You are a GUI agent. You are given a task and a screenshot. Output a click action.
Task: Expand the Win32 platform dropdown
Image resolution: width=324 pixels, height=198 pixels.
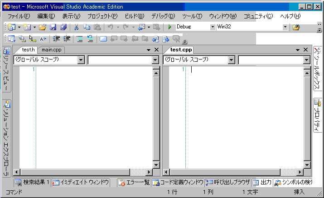click(285, 27)
